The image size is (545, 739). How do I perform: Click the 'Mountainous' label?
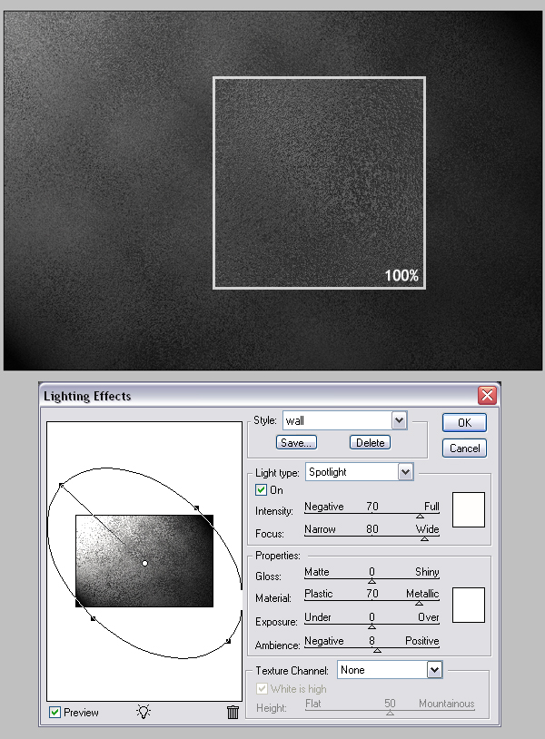tap(447, 704)
